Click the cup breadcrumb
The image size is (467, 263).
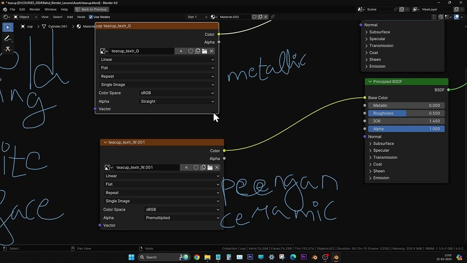click(x=27, y=26)
